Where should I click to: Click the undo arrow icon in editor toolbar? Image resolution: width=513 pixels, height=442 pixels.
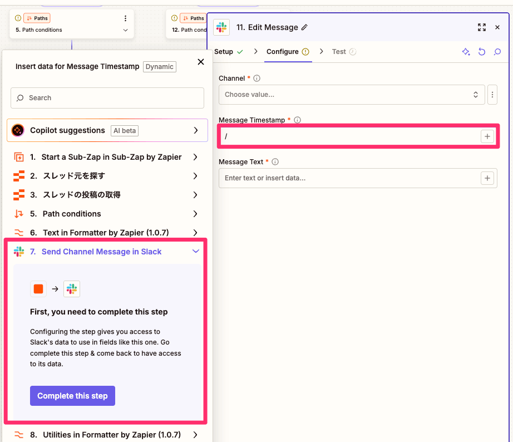point(482,52)
